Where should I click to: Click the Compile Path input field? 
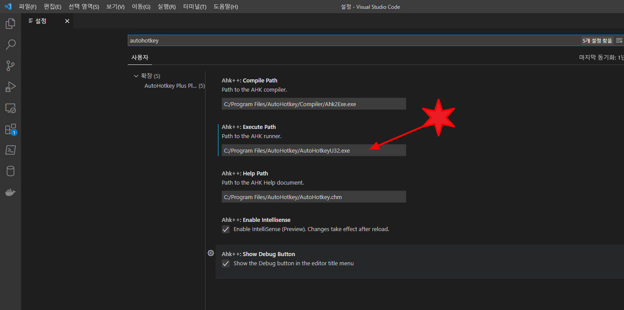click(314, 104)
